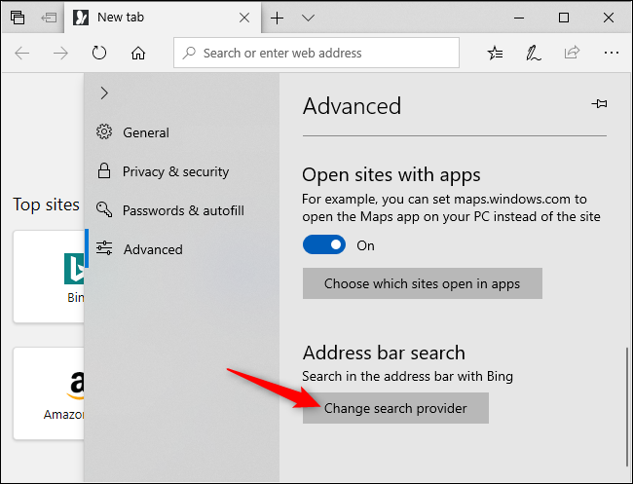Pin the settings pane open
This screenshot has width=633, height=484.
(x=600, y=104)
